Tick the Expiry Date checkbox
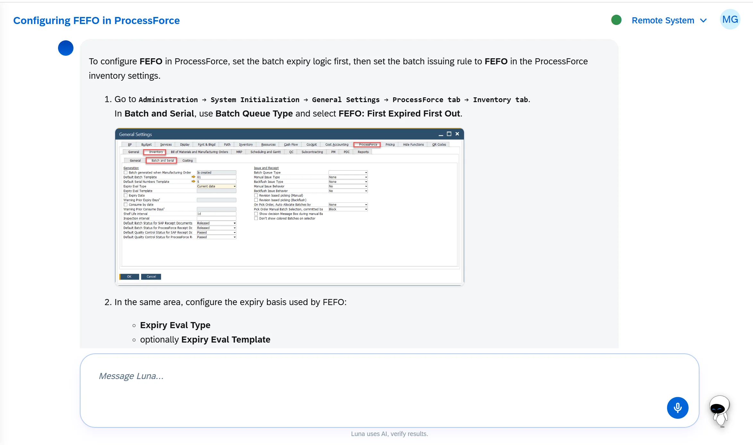 [126, 195]
